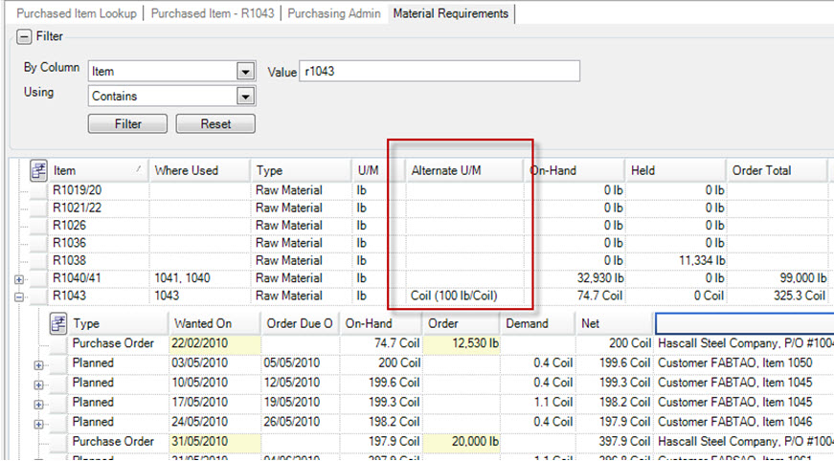Collapse the R1043 row
The image size is (834, 461).
(x=19, y=296)
